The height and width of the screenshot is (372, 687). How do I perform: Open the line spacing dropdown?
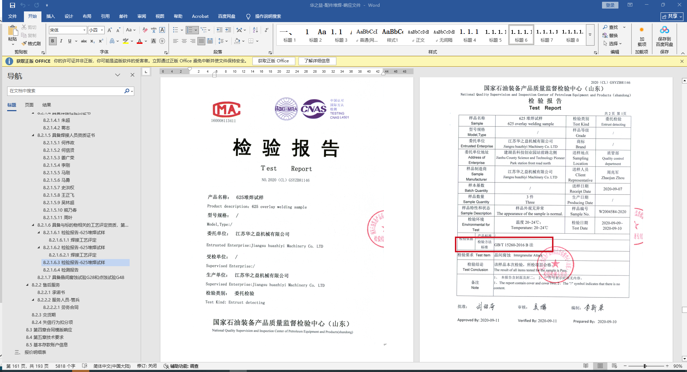222,41
